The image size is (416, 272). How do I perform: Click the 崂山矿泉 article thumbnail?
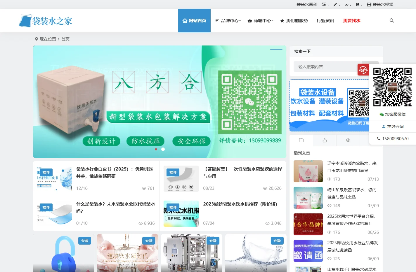coord(308,198)
